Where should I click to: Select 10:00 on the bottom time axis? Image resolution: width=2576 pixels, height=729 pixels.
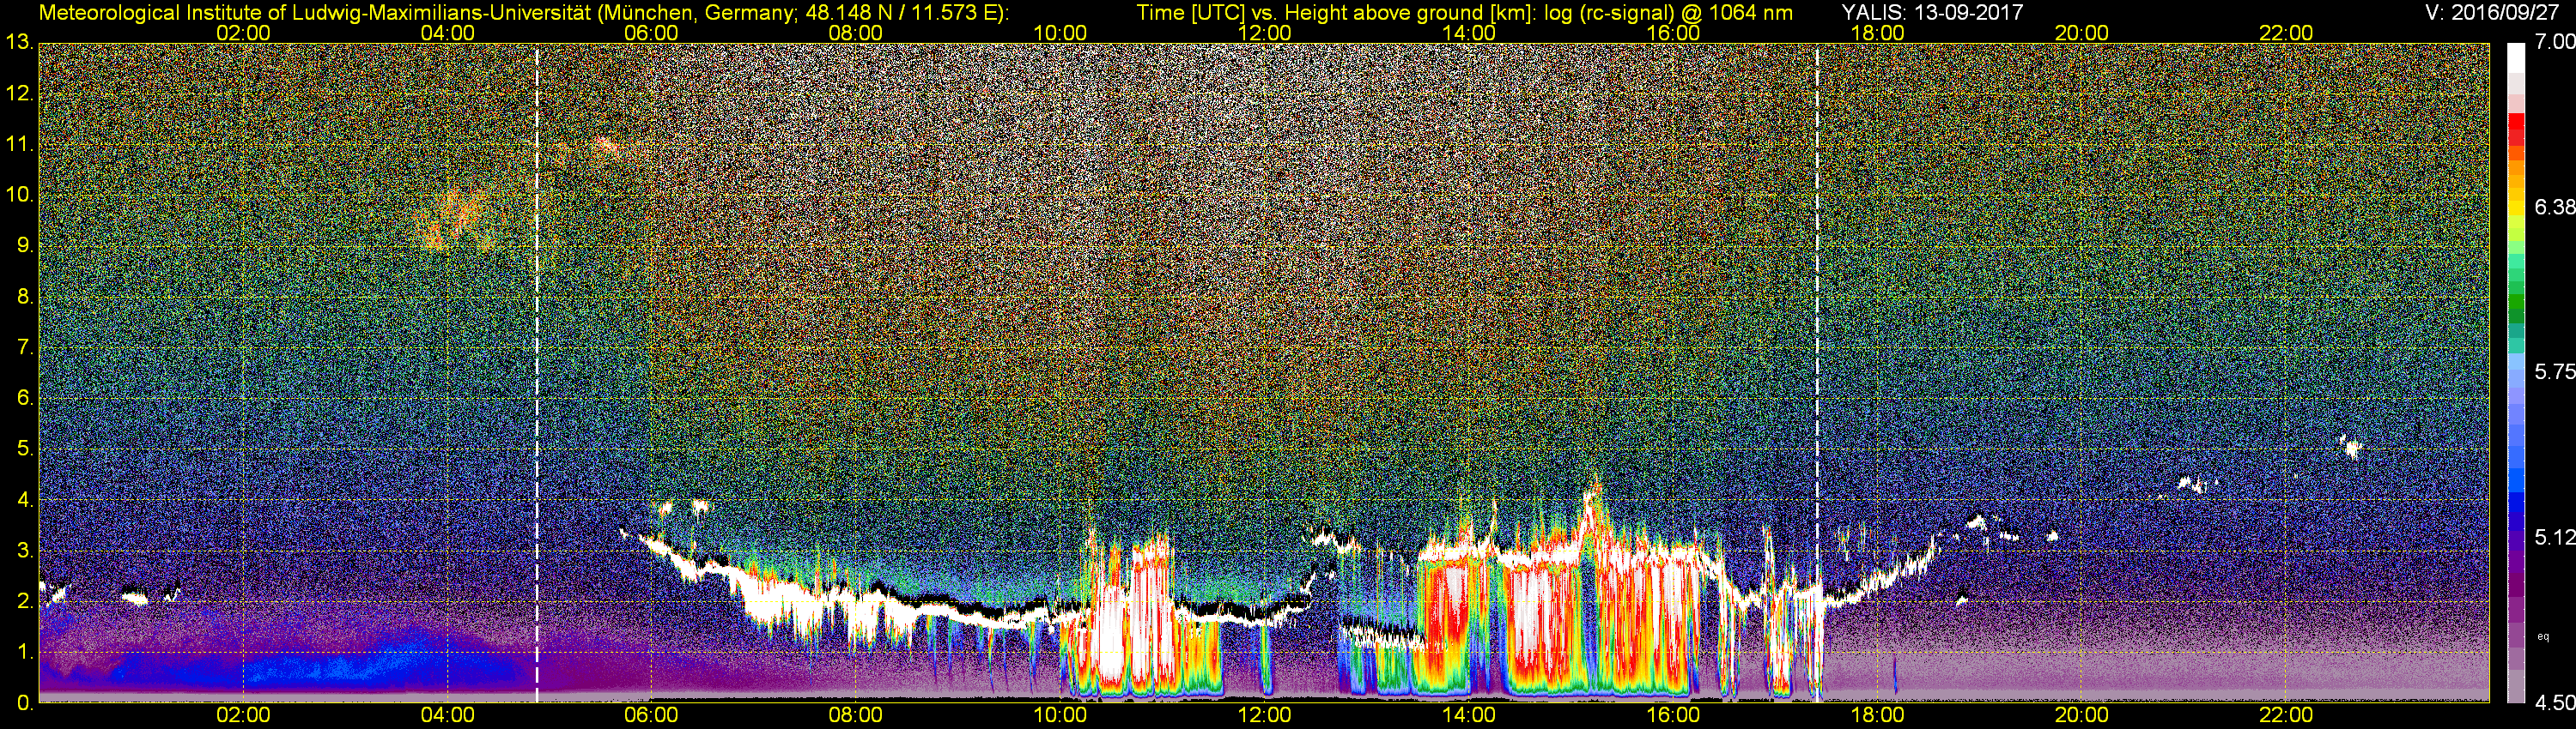1060,715
